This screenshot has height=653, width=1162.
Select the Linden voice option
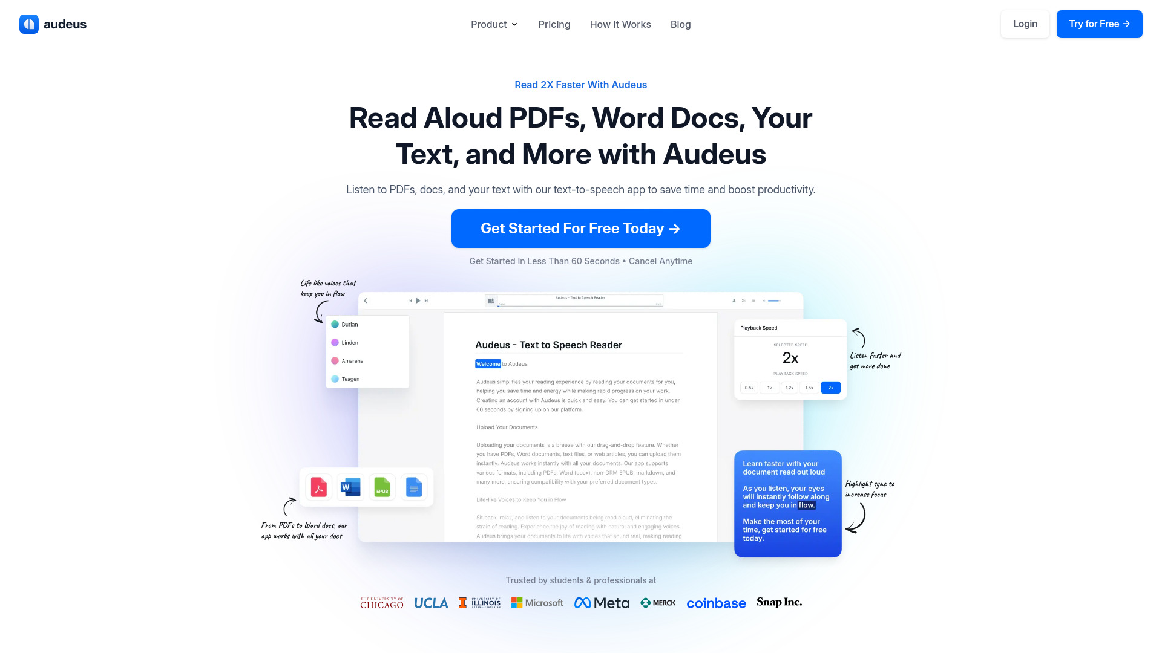349,342
